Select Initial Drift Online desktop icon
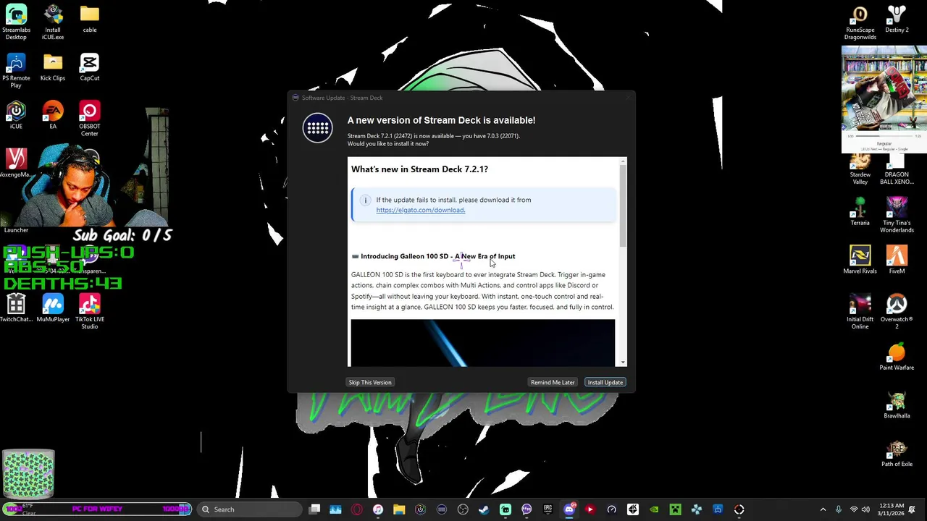Screen dimensions: 927x521 860,311
